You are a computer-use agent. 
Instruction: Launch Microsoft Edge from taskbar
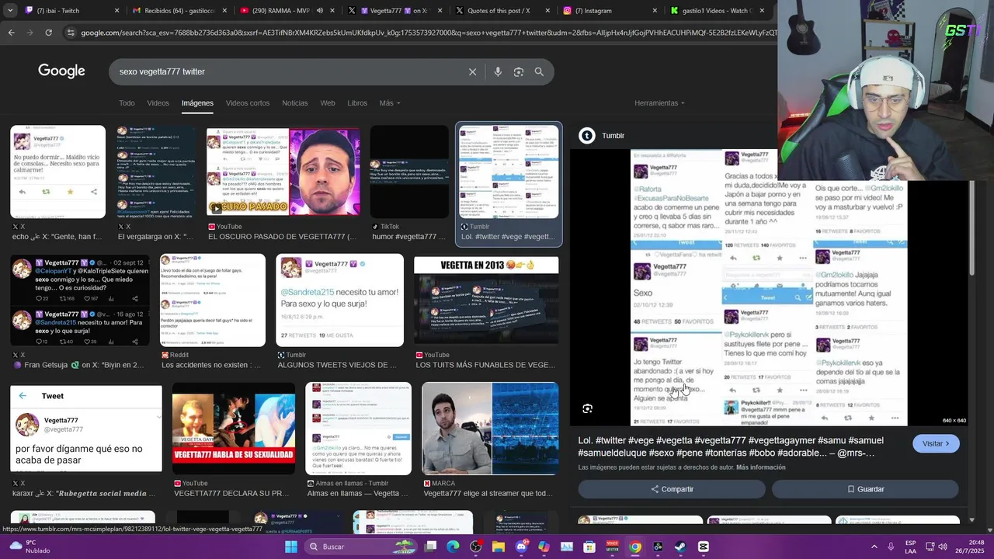coord(453,547)
